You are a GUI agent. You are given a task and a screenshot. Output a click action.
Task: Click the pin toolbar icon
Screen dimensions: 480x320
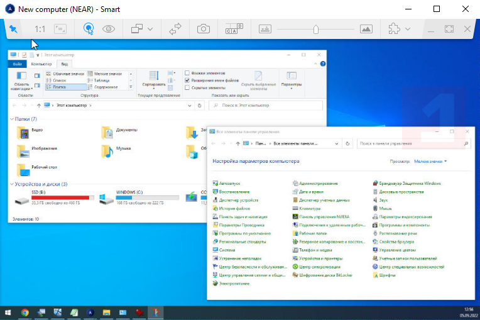tap(14, 29)
